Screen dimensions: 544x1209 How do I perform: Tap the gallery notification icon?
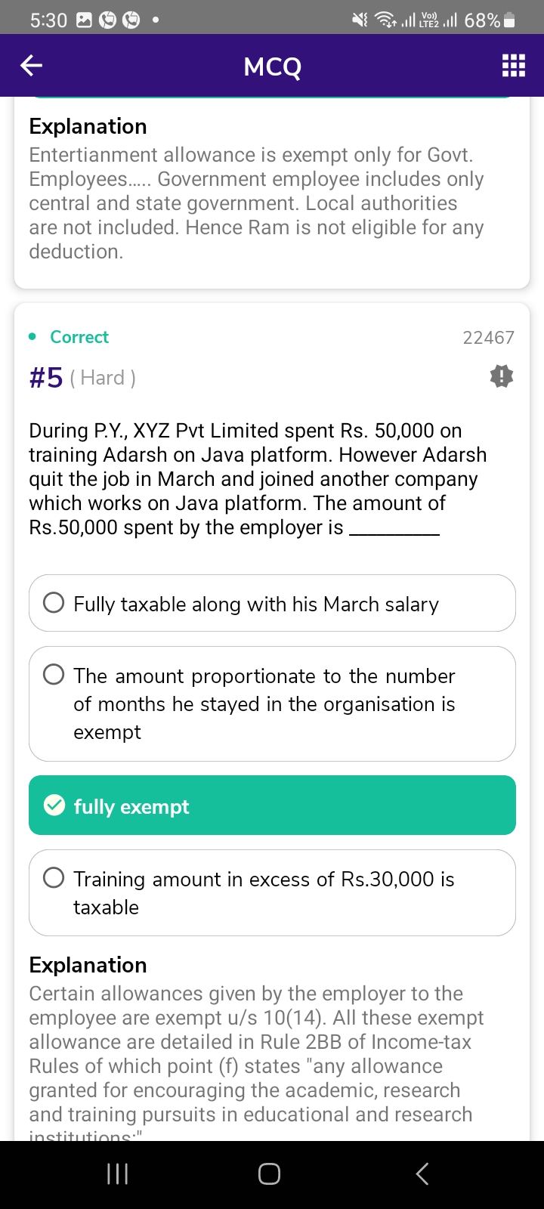(84, 20)
